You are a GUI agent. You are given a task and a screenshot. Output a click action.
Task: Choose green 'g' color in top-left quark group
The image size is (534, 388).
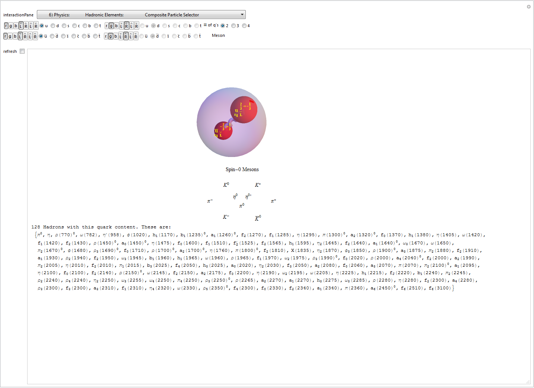point(11,26)
